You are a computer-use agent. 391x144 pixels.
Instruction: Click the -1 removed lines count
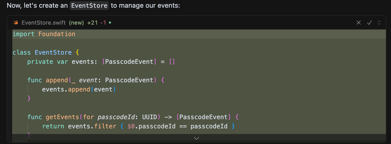[x=103, y=23]
